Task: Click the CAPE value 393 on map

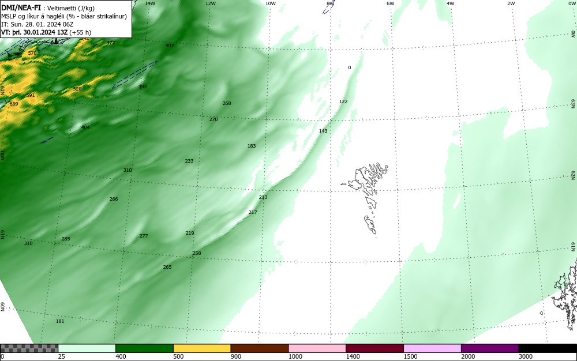Action: (143, 87)
